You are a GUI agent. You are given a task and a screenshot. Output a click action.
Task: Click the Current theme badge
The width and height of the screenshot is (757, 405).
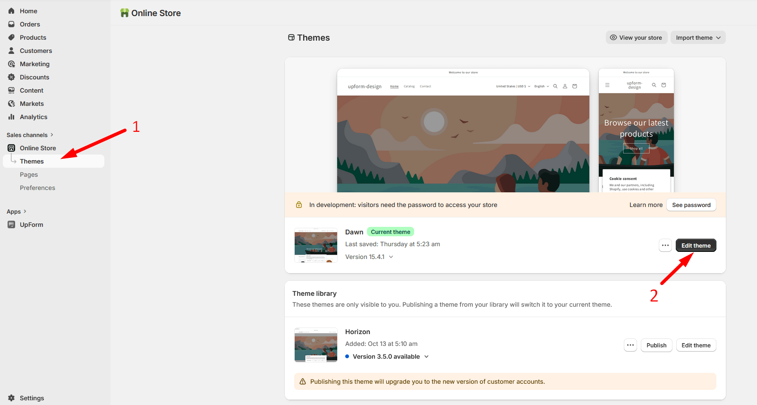391,232
